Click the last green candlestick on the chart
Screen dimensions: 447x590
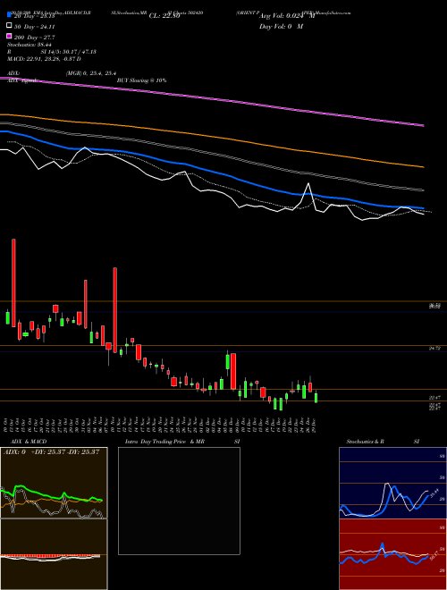pyautogui.click(x=316, y=398)
